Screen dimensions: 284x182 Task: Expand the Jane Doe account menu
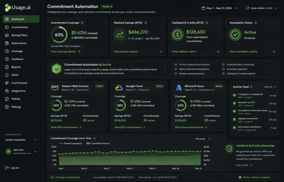pyautogui.click(x=21, y=151)
